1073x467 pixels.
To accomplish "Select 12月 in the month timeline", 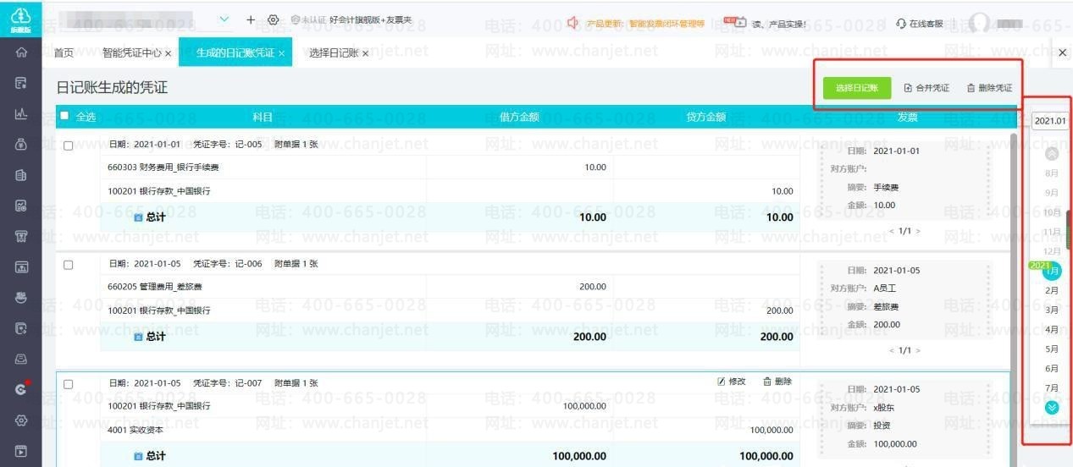I will click(x=1052, y=251).
